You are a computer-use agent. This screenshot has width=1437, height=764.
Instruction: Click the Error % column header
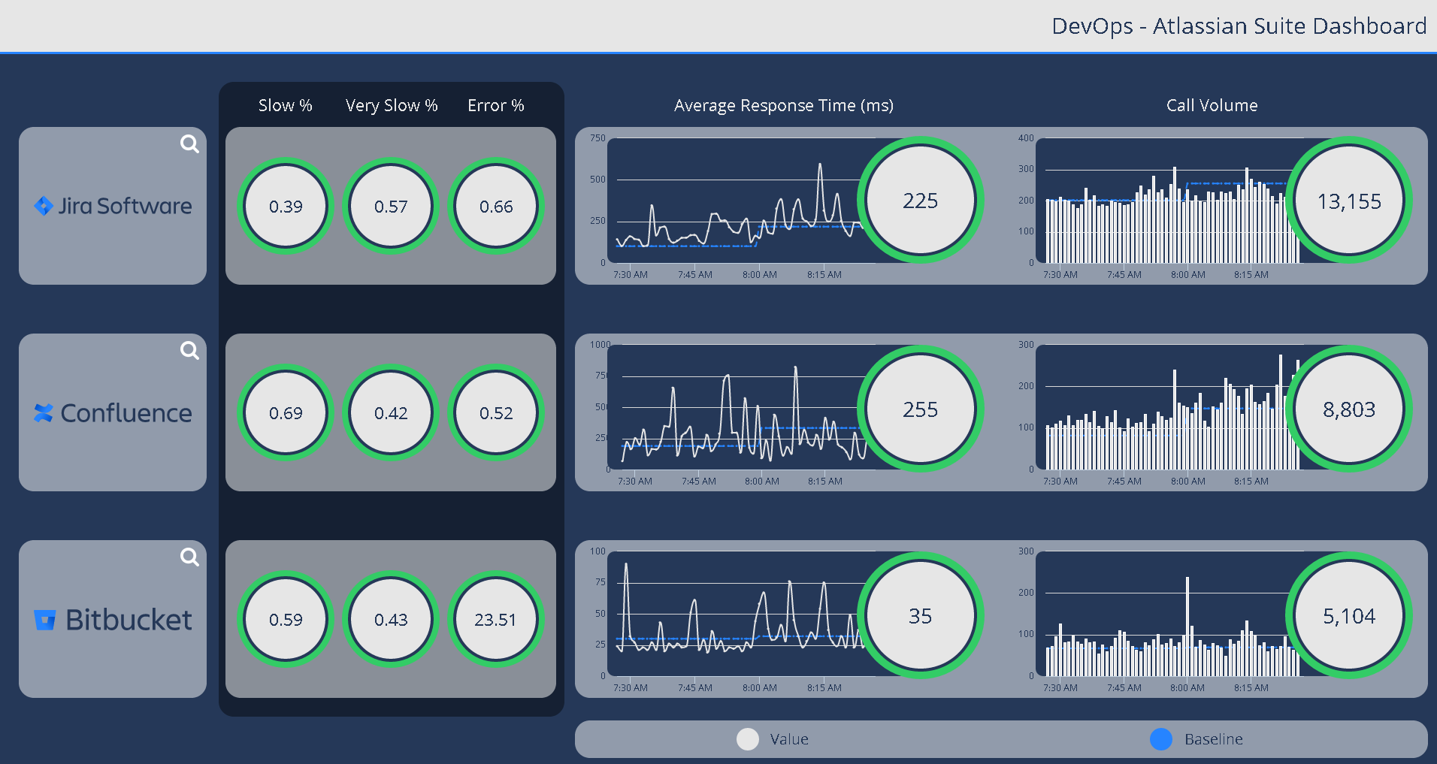coord(496,105)
